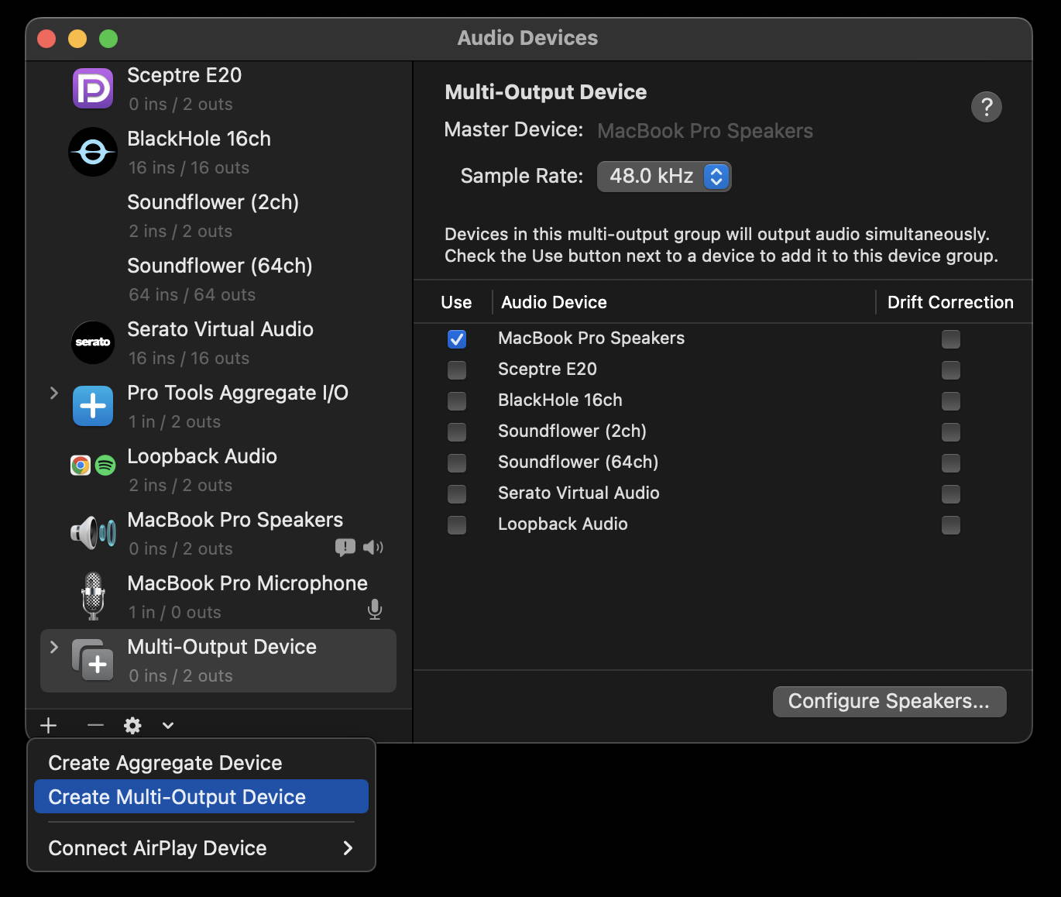This screenshot has height=897, width=1061.
Task: Select Sceptre E20 in the sidebar
Action: (218, 88)
